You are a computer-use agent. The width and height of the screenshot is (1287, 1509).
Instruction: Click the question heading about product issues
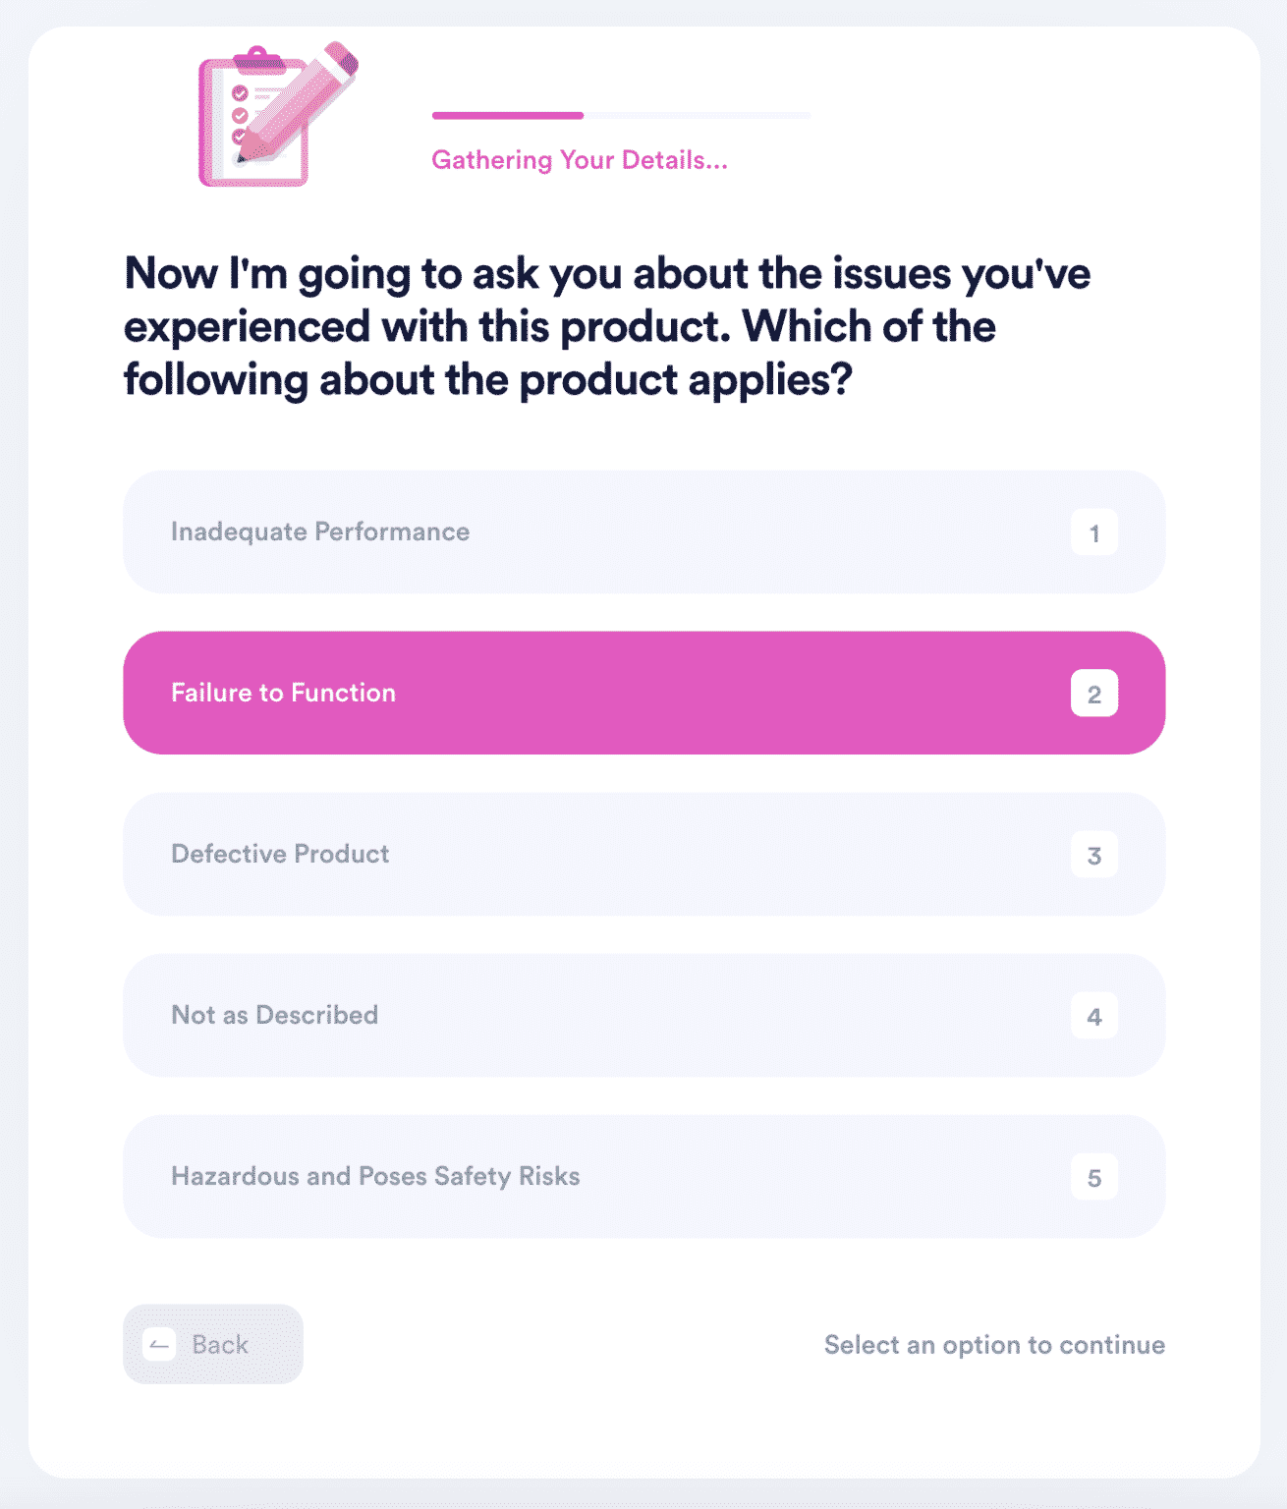point(607,326)
